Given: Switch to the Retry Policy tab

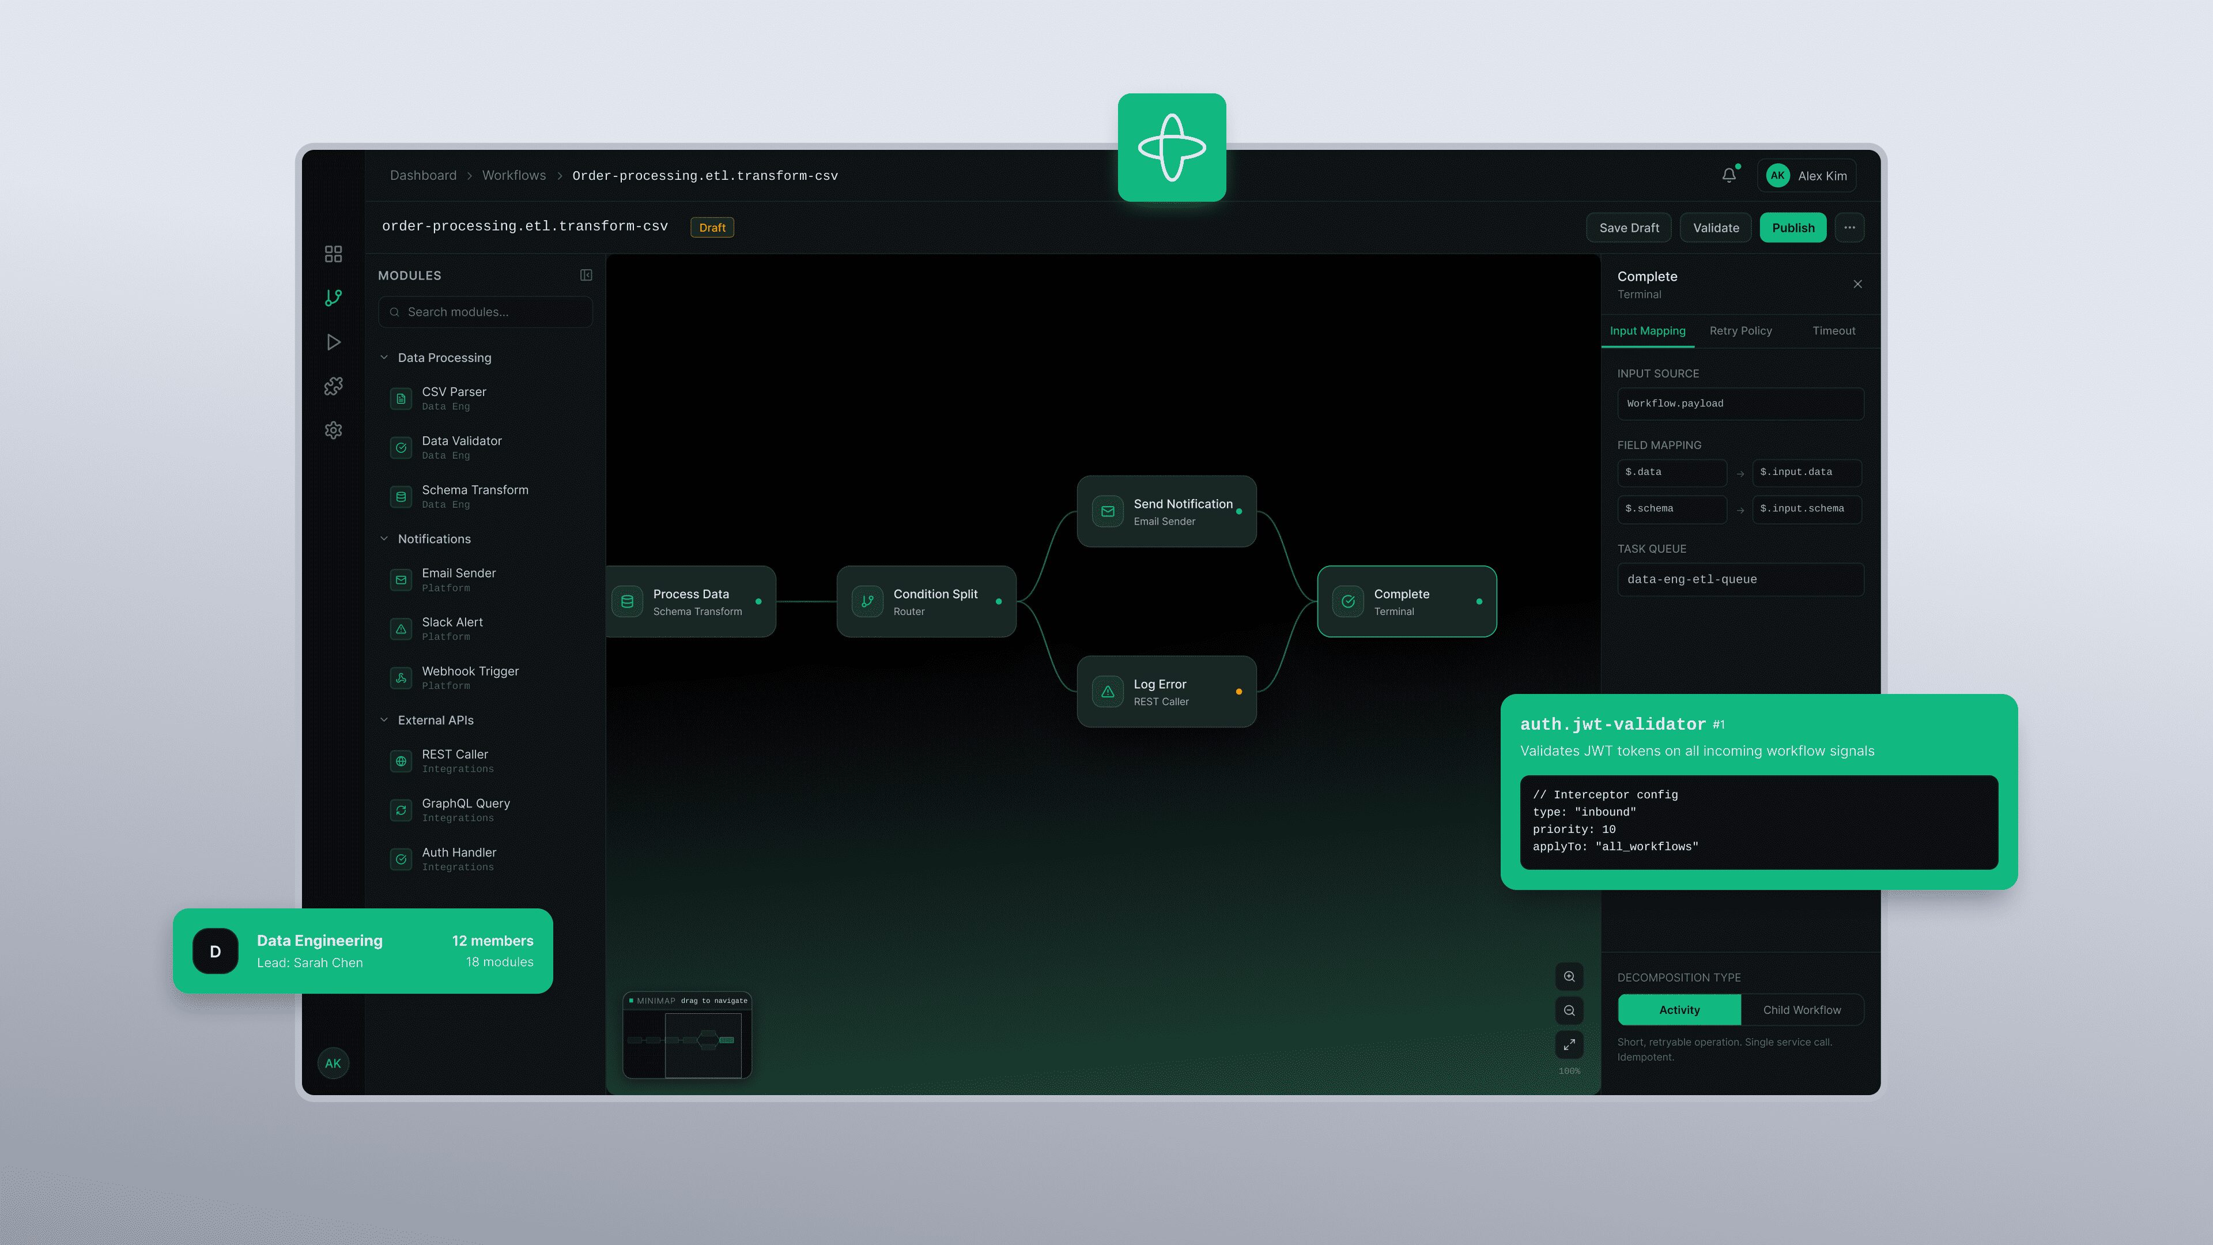Looking at the screenshot, I should [x=1740, y=331].
